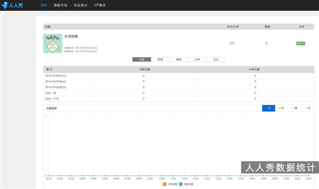Click the 人人秀 bird logo
Image resolution: width=319 pixels, height=189 pixels.
(12, 5)
